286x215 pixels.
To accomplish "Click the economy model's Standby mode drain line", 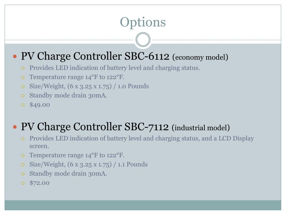I will (68, 95).
